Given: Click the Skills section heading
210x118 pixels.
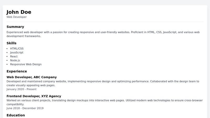Looking at the screenshot, I should click(x=12, y=43).
